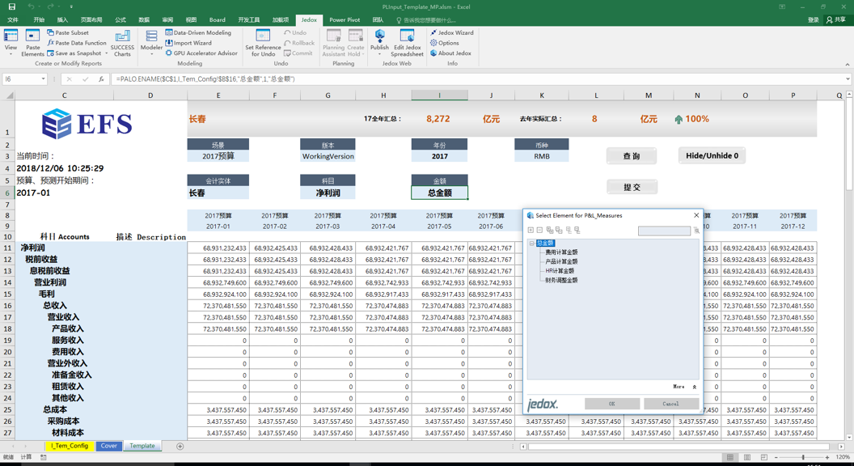Switch to the 开始 ribbon tab
854x466 pixels.
39,19
